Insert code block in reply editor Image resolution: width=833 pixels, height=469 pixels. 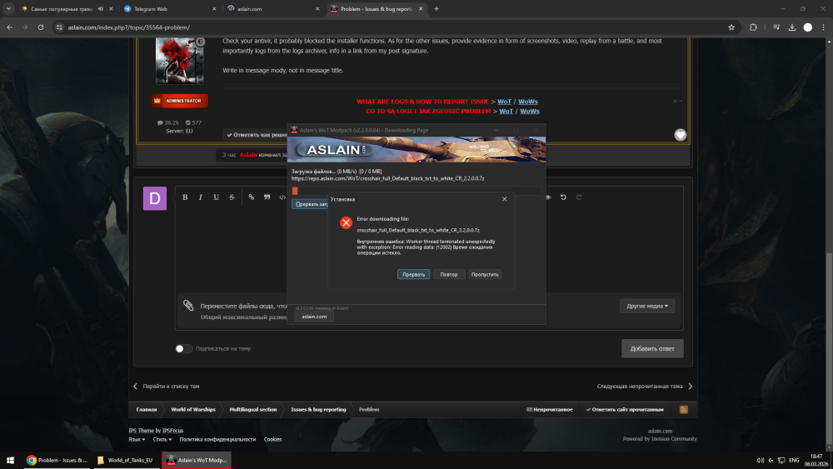click(x=282, y=197)
